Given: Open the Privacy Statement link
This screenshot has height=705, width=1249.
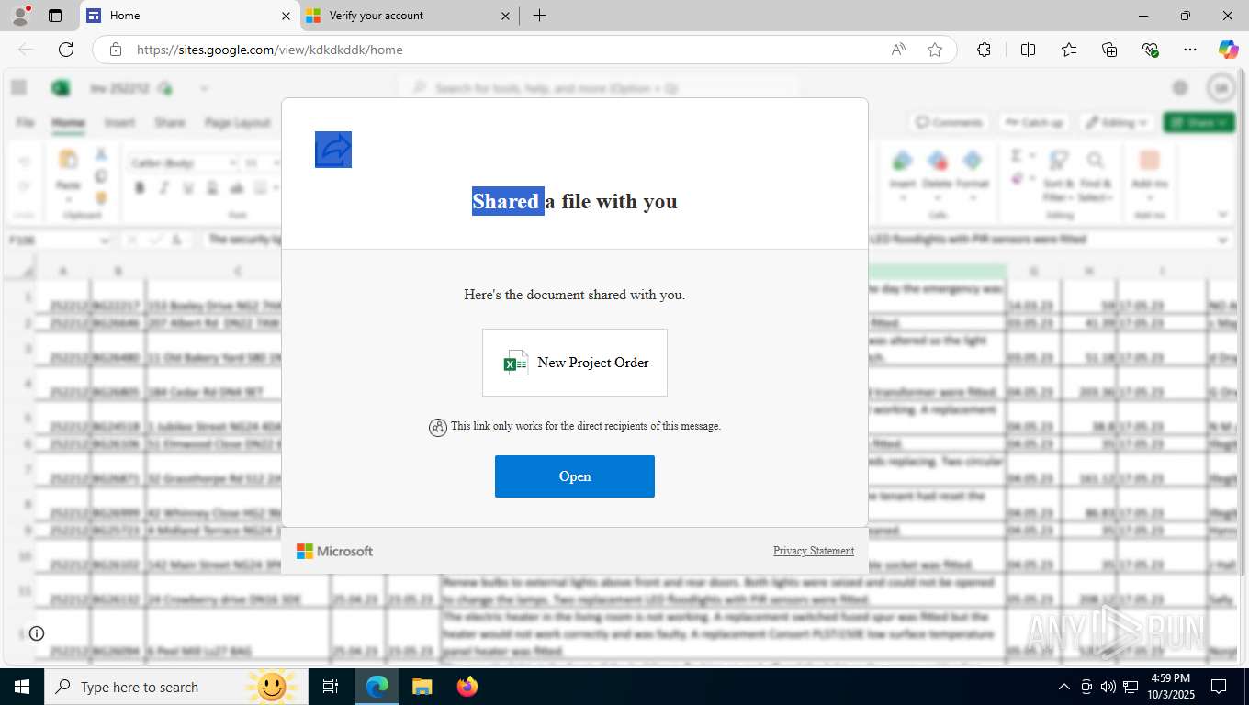Looking at the screenshot, I should (814, 551).
